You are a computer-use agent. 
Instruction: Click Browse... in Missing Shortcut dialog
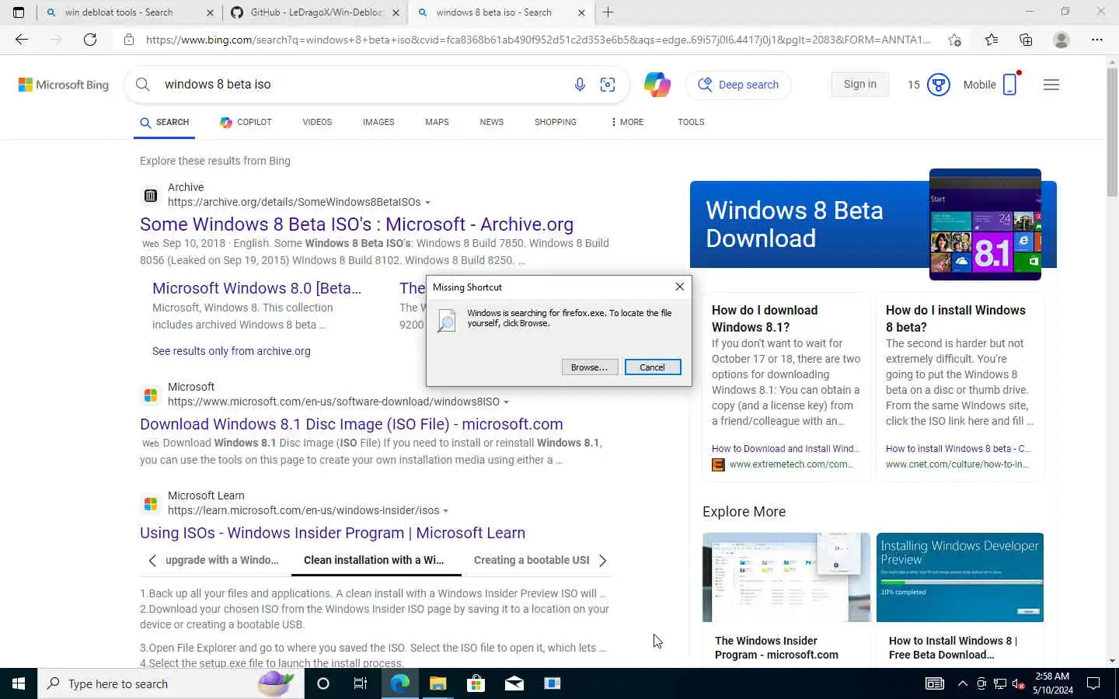point(590,367)
